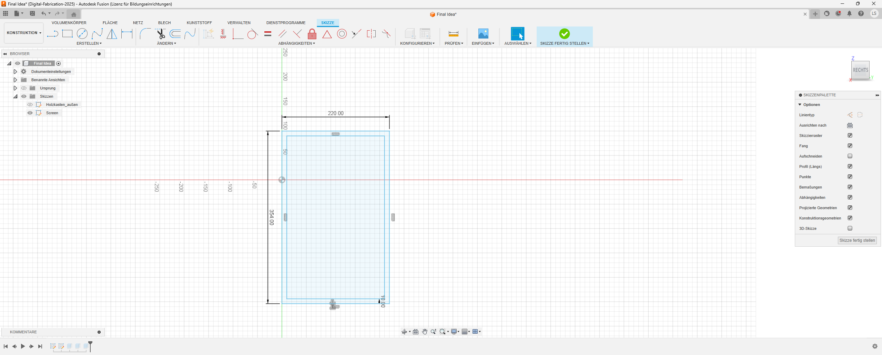The width and height of the screenshot is (882, 355).
Task: Switch to the VOLUMENKÖRPER tab
Action: [69, 23]
